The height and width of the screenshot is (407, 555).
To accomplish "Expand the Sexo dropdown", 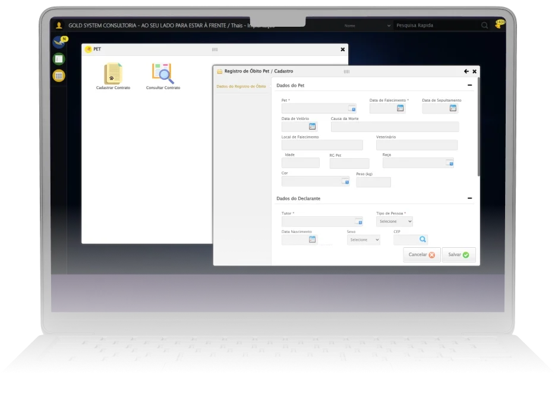I will tap(363, 240).
